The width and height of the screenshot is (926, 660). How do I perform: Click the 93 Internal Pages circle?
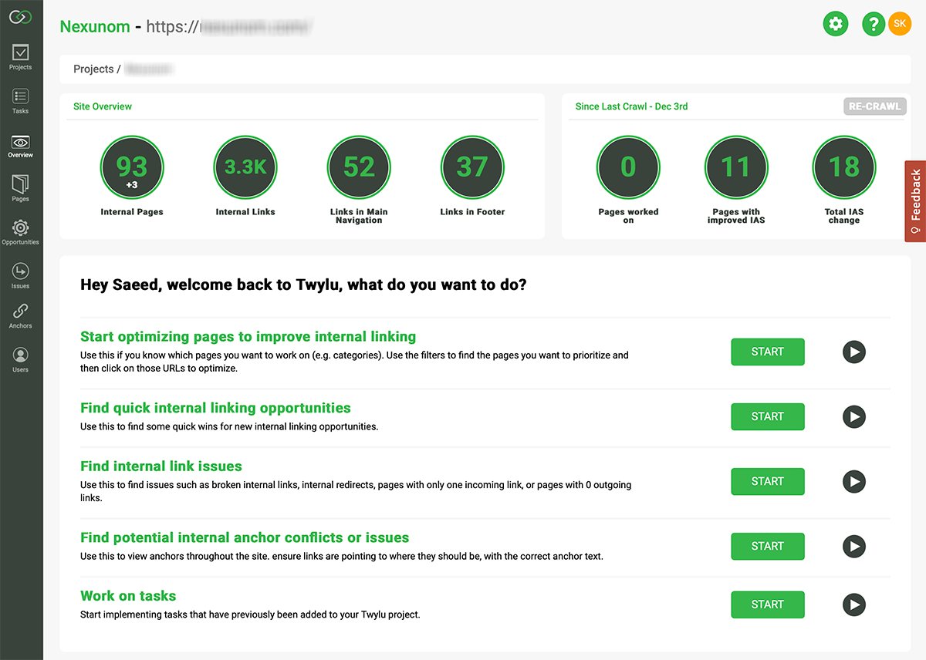pos(132,167)
